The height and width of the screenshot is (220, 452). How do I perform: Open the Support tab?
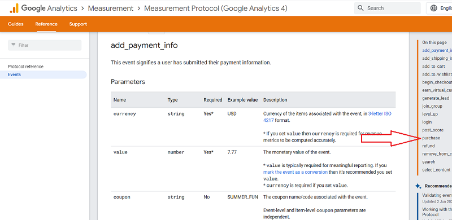(x=78, y=24)
